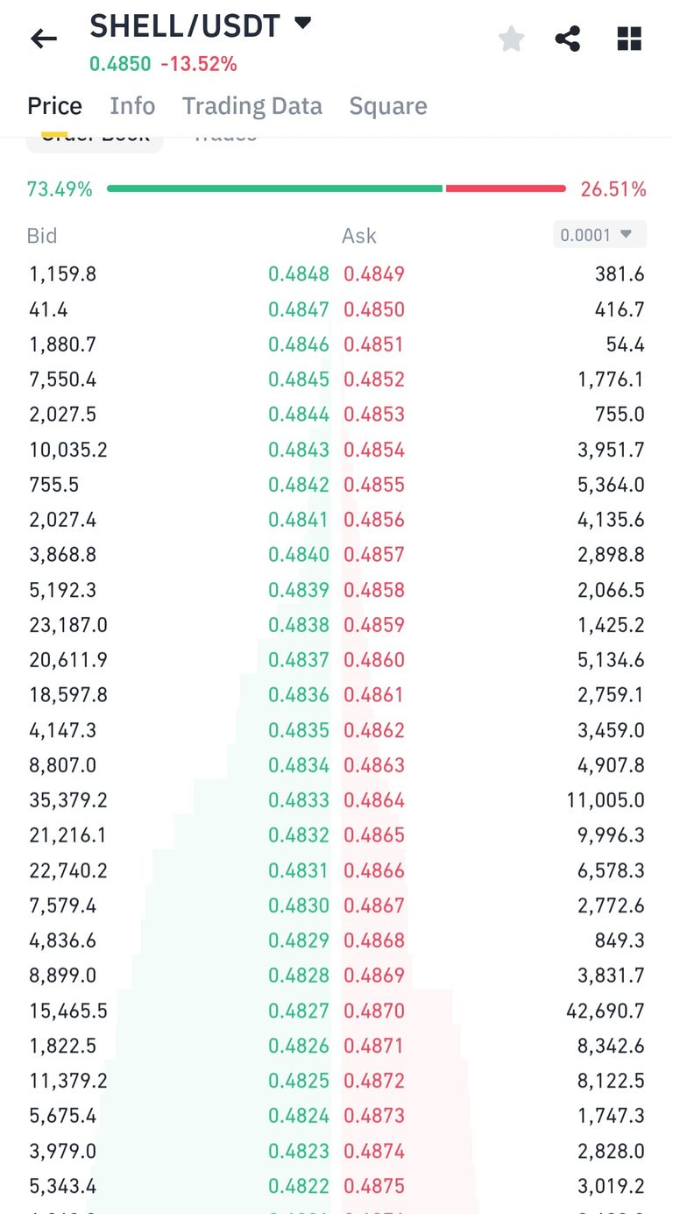Tap ask amount 42,690.7

coord(605,1011)
